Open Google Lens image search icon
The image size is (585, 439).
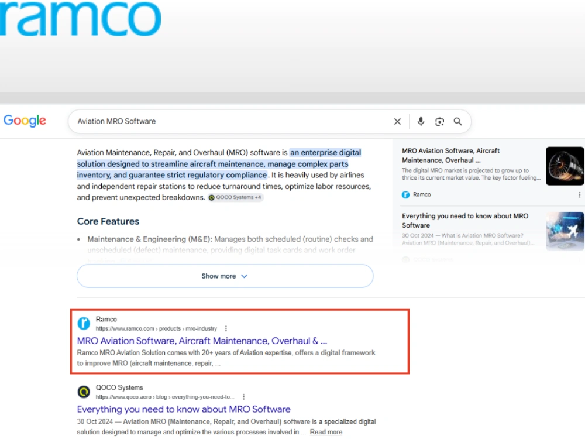click(x=439, y=121)
